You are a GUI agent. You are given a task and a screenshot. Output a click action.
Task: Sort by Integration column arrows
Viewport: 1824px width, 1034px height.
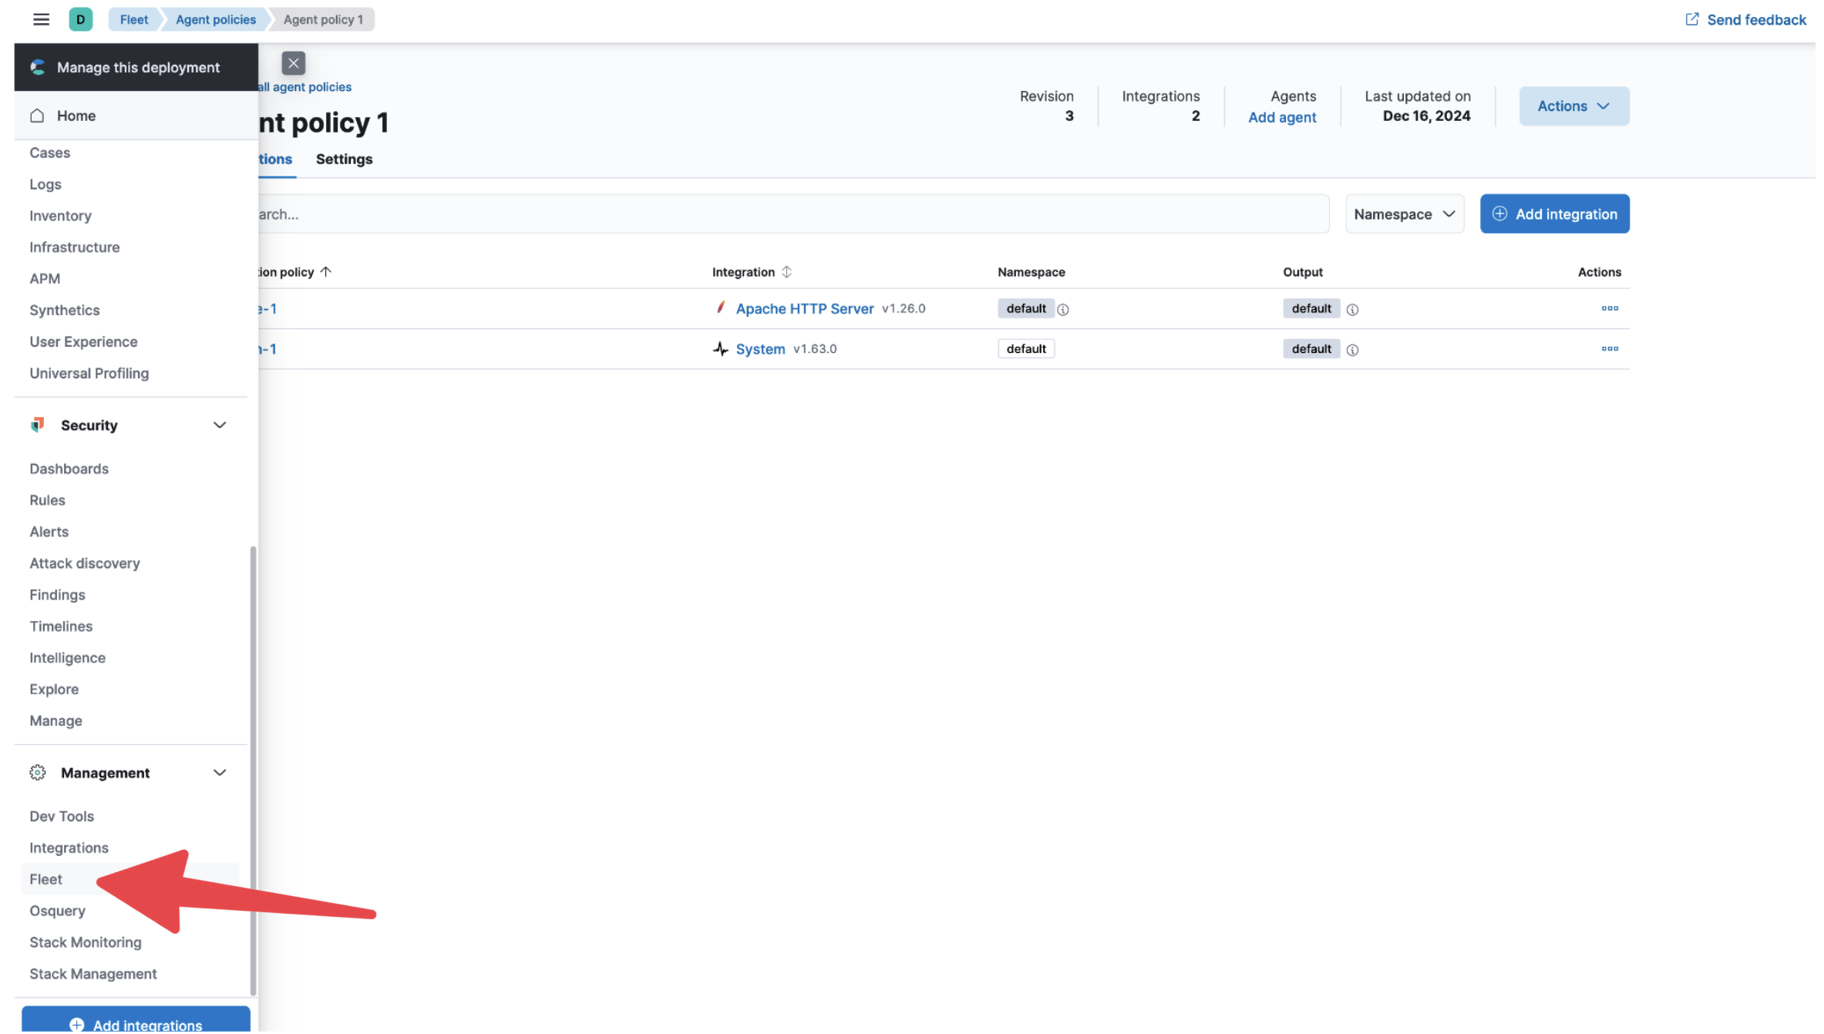pos(786,272)
